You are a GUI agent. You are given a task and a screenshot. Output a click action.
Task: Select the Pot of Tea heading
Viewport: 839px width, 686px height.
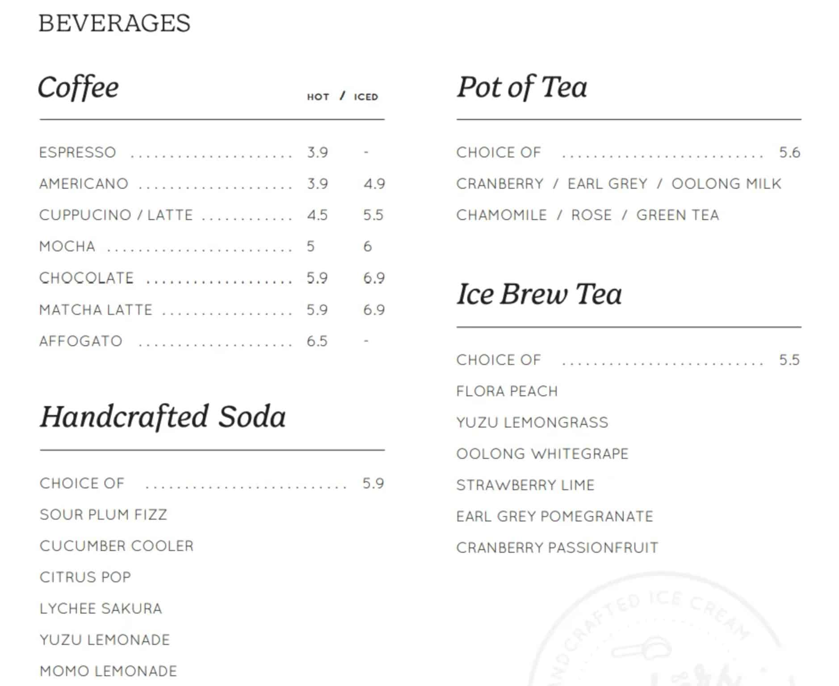coord(522,87)
